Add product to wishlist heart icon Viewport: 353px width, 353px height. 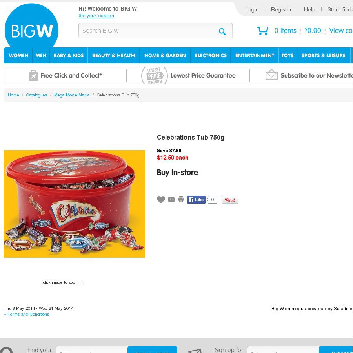161,200
